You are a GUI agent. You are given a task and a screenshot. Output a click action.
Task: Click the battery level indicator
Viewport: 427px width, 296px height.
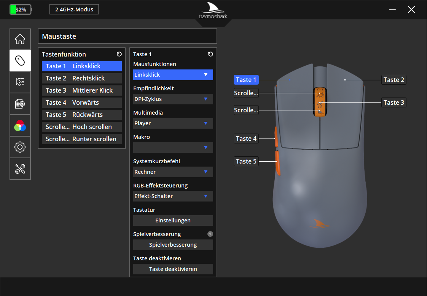tap(21, 9)
